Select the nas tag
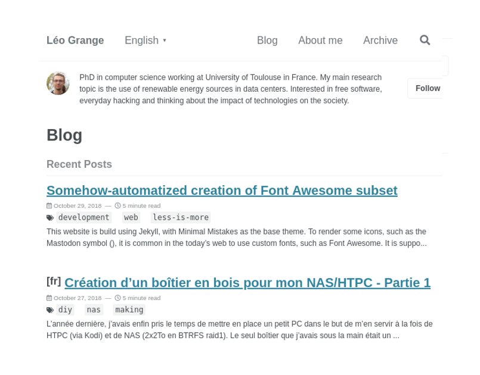 94,310
